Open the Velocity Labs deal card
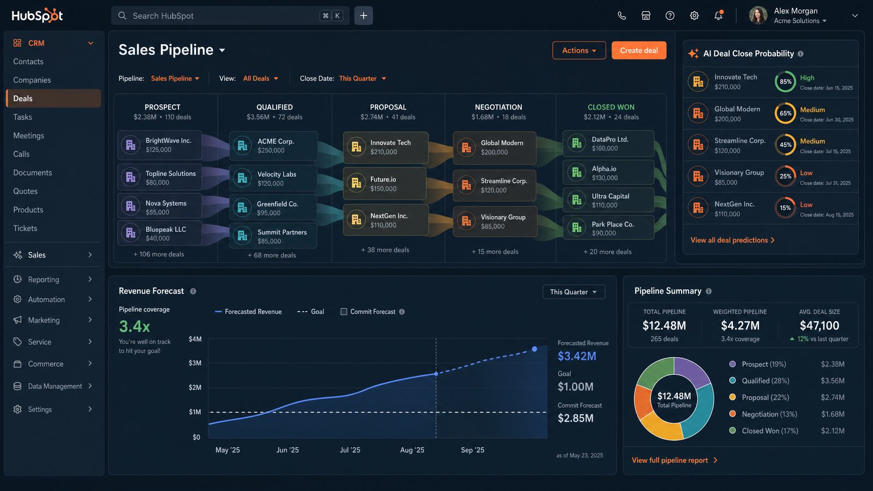This screenshot has height=491, width=873. (273, 178)
